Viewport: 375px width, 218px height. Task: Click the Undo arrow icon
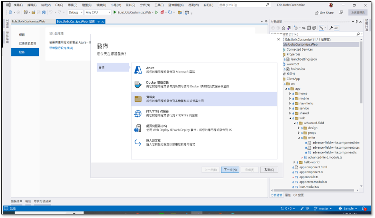(51, 12)
